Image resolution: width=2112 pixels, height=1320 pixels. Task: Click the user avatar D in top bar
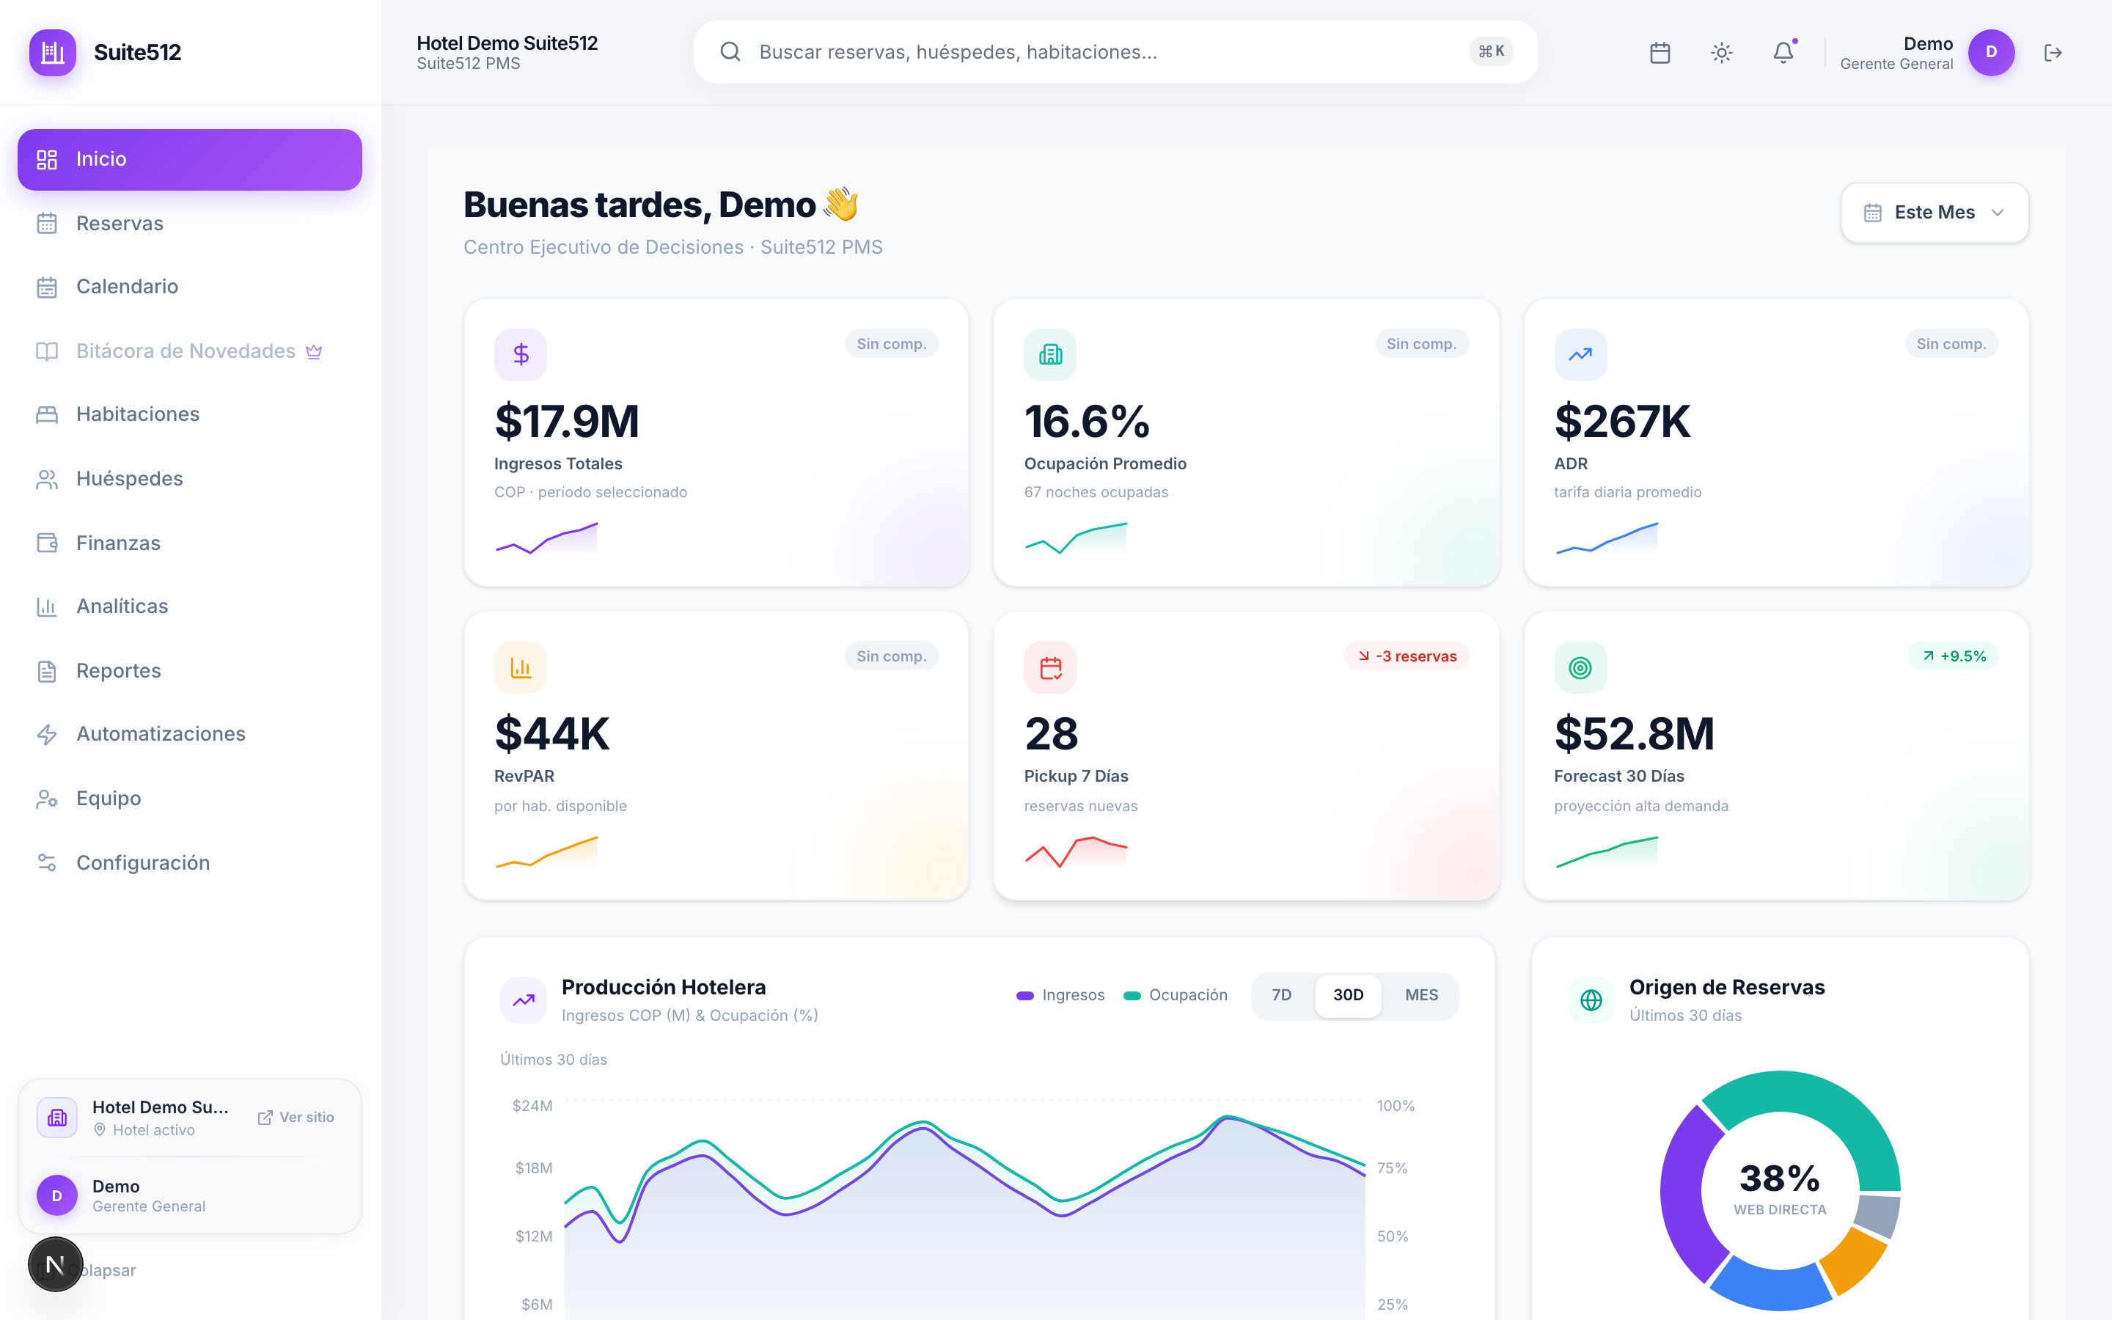tap(1991, 52)
